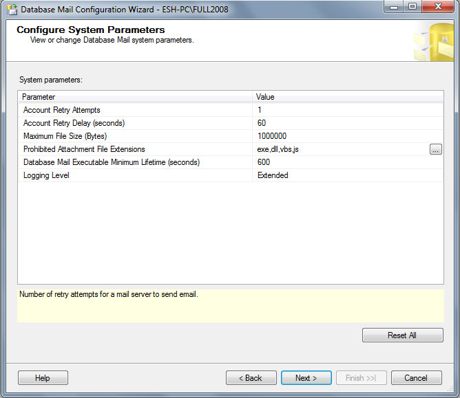Image resolution: width=460 pixels, height=398 pixels.
Task: Go to the Next wizard page
Action: 306,377
